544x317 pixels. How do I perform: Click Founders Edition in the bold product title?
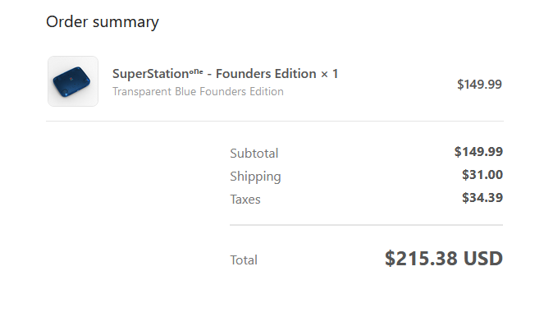point(266,74)
